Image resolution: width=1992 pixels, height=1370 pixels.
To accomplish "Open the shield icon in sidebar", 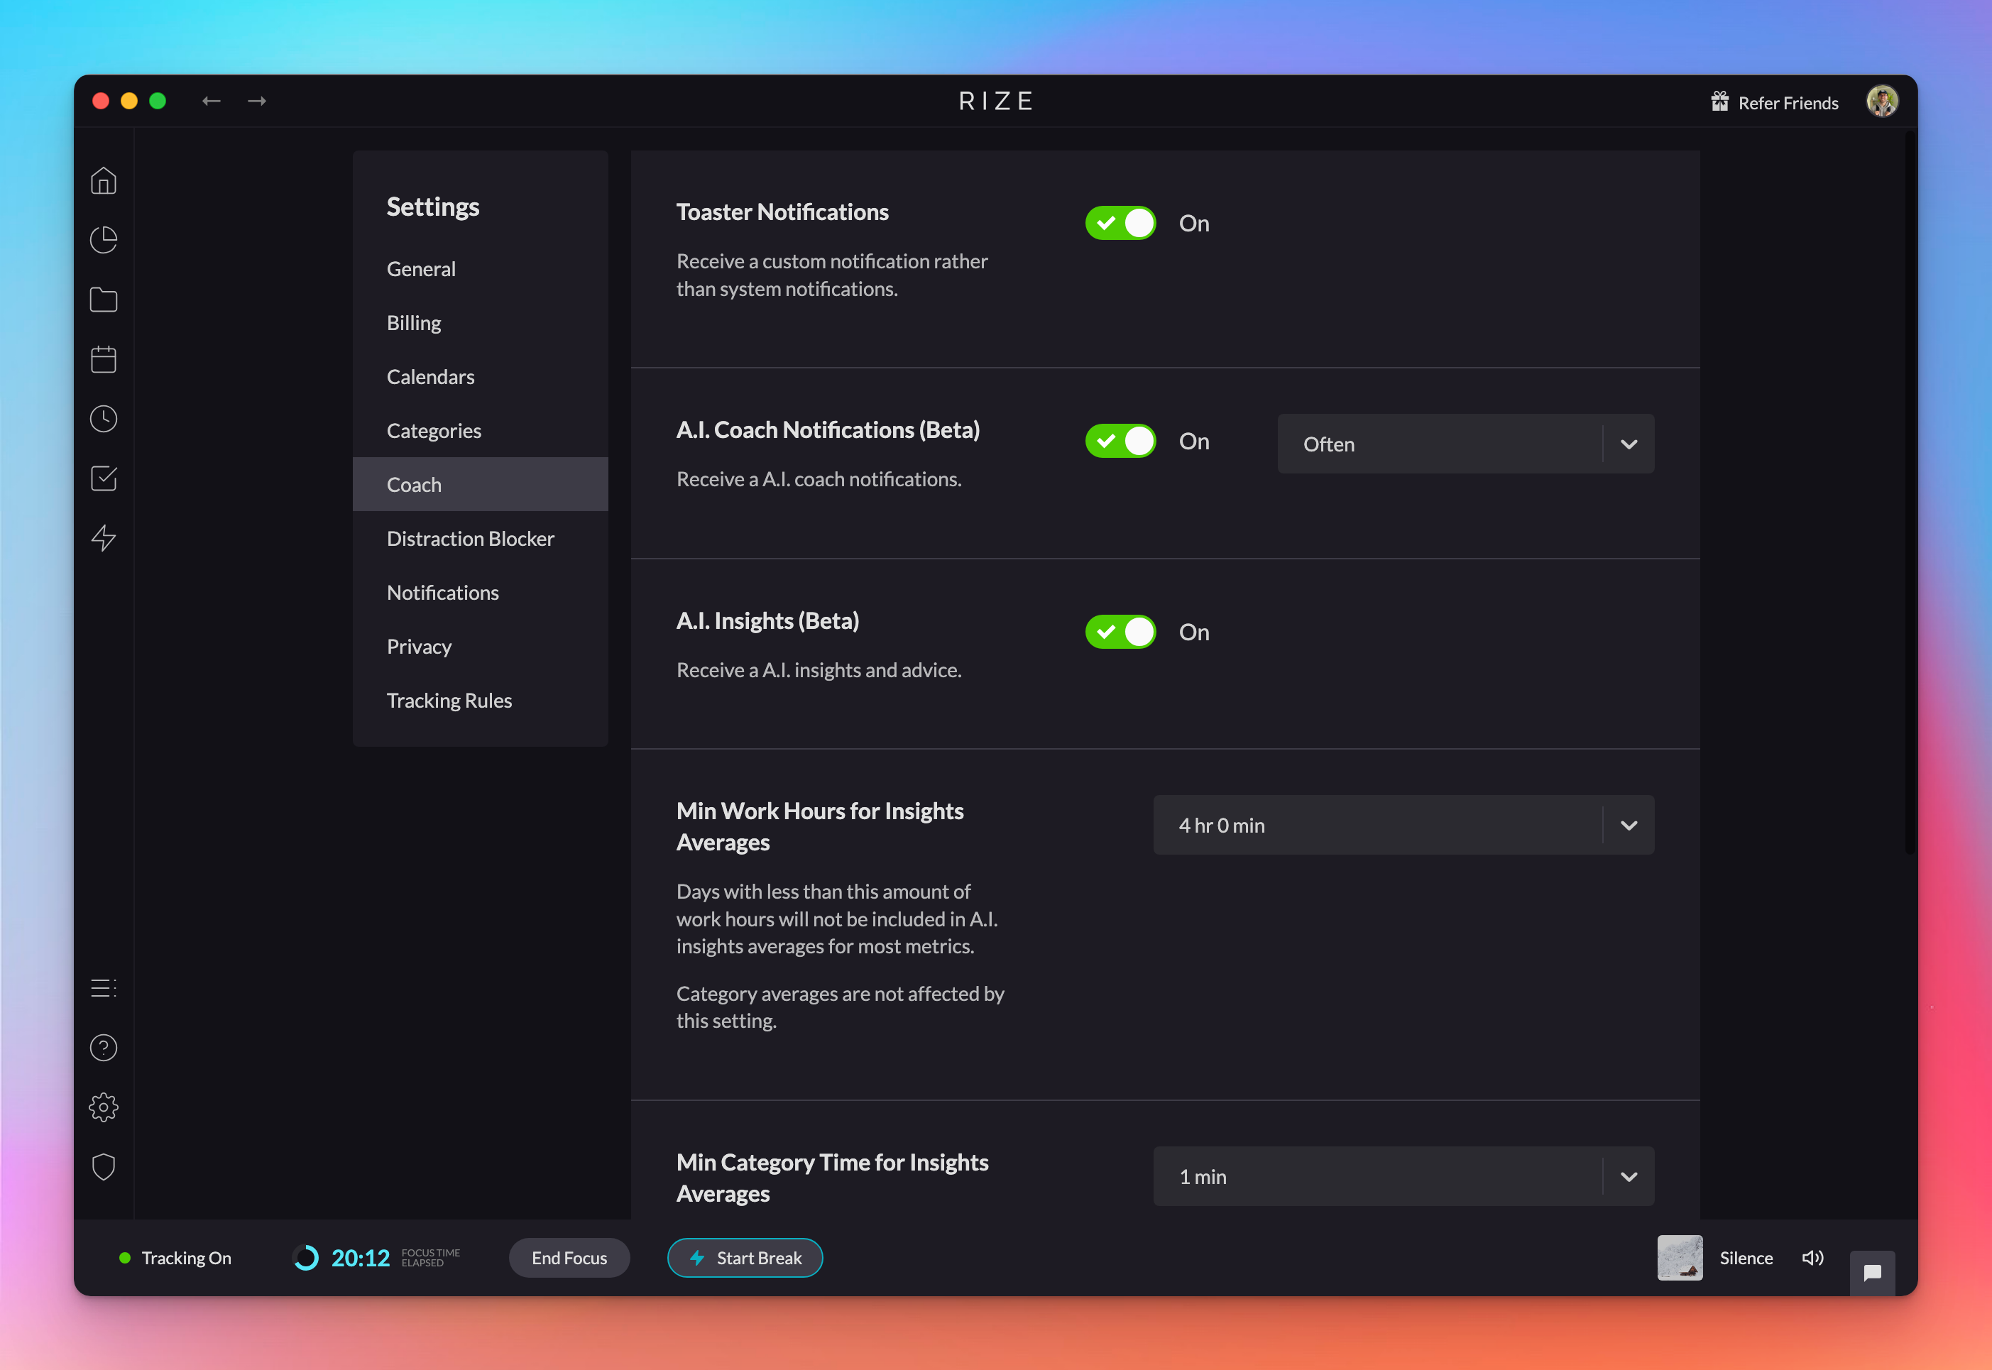I will (x=104, y=1166).
